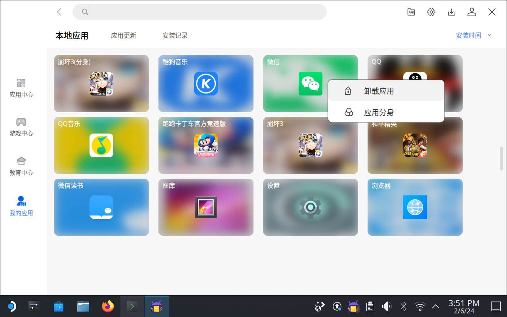
Task: Select 我的应用 in the sidebar
Action: [21, 206]
